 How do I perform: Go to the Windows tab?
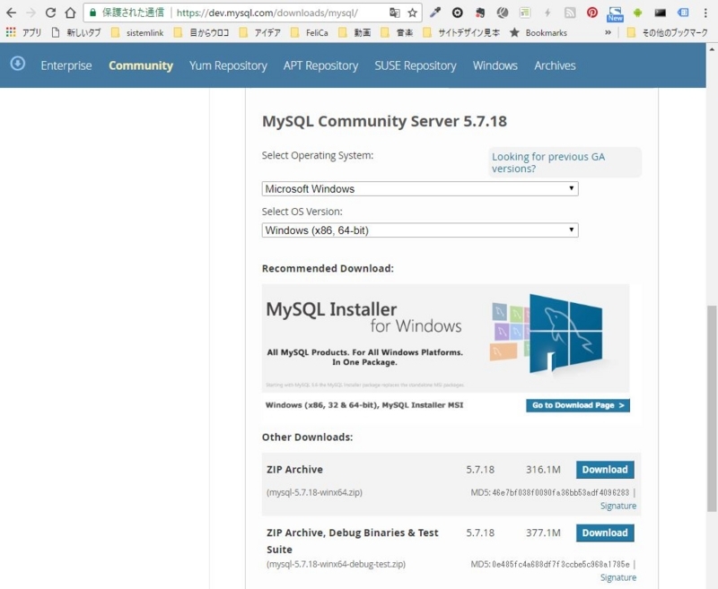[495, 65]
